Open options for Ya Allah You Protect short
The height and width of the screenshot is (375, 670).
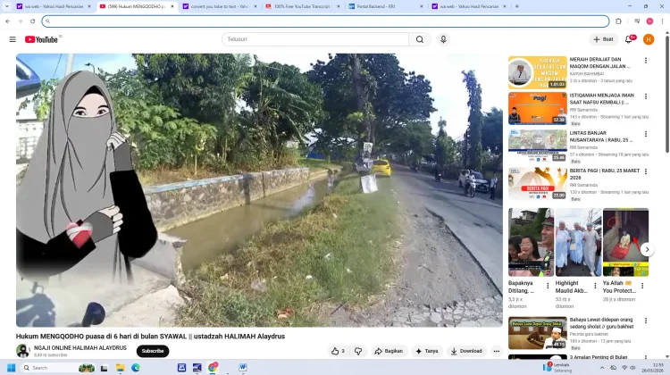pyautogui.click(x=642, y=286)
